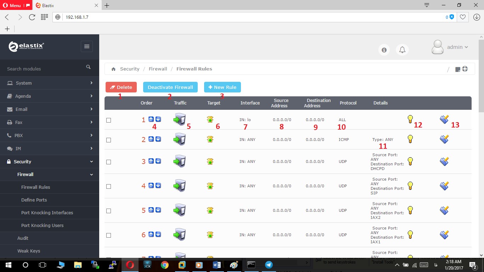Click the info icon in the header

click(384, 50)
